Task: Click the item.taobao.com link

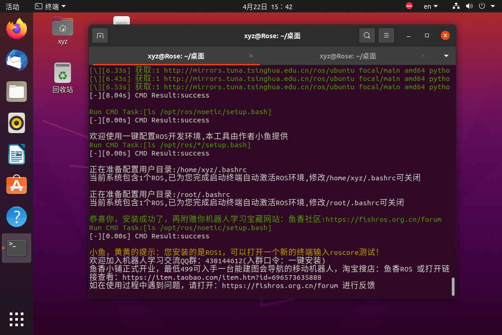Action: 222,277
